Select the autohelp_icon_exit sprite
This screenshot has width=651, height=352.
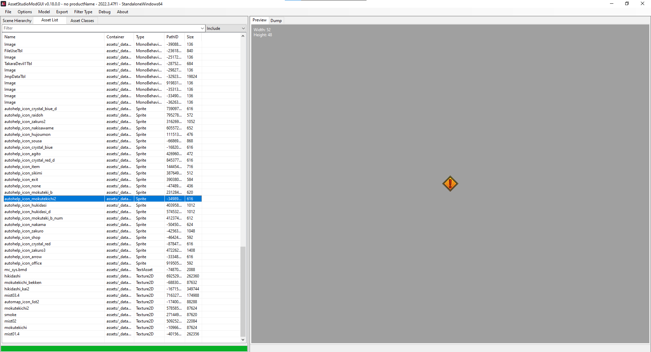[x=102, y=180]
